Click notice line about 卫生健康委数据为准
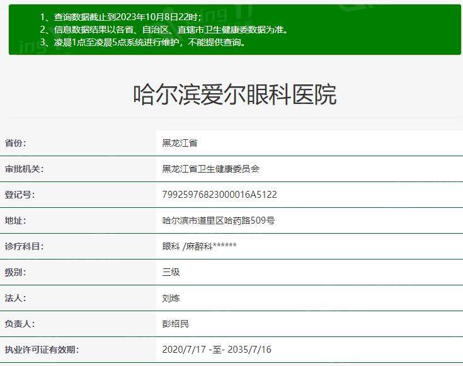This screenshot has height=366, width=463. [164, 30]
